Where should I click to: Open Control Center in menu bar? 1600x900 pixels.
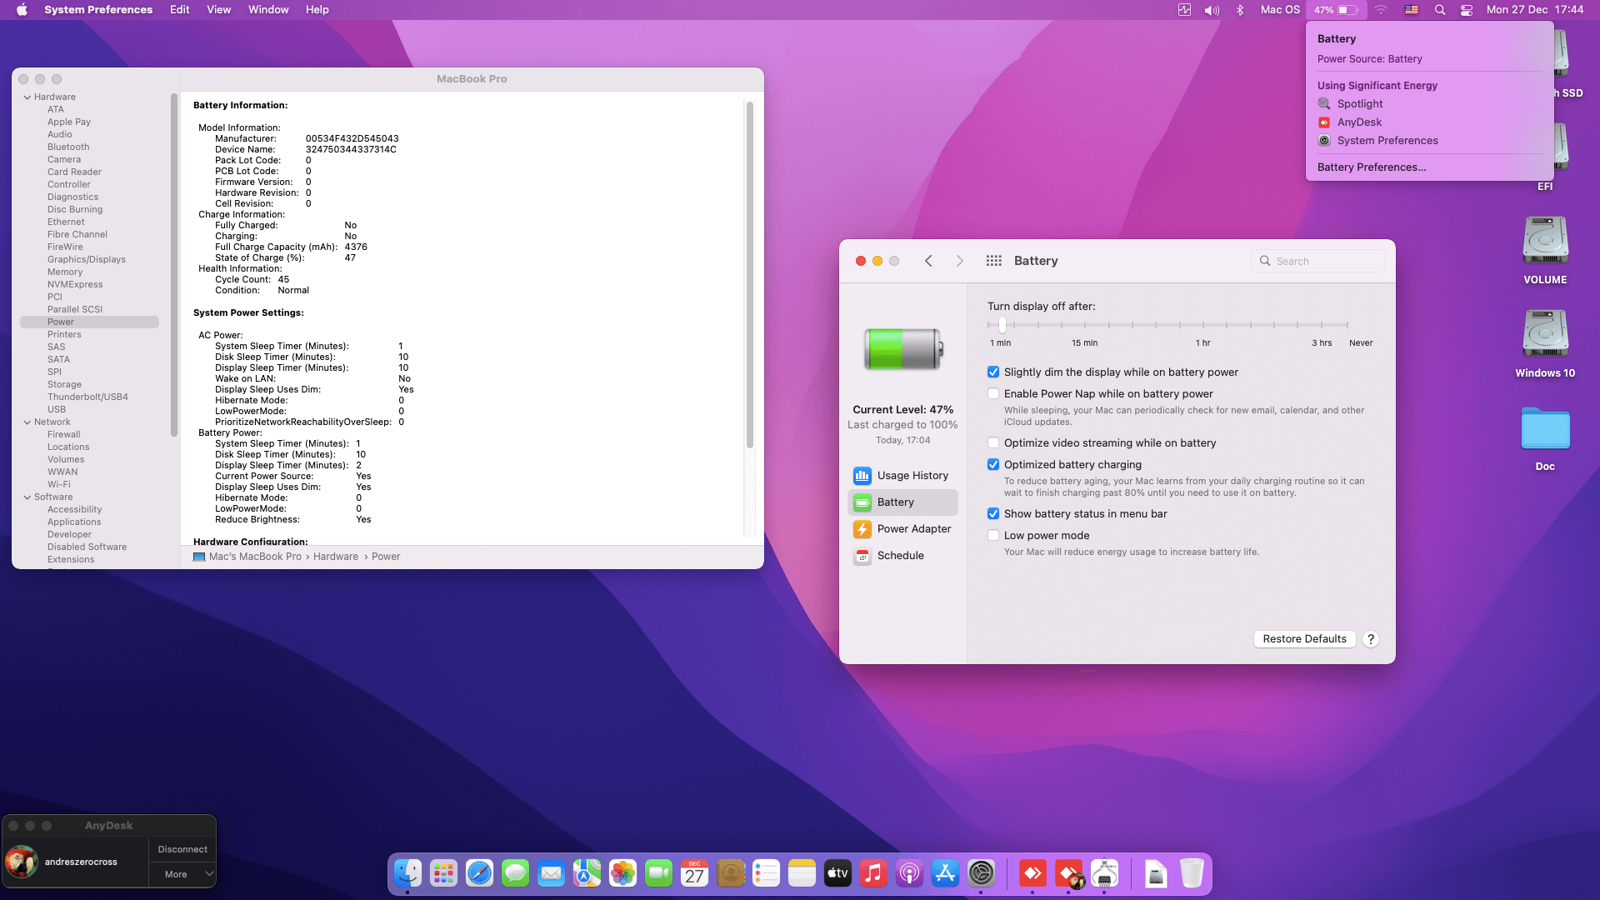point(1467,10)
